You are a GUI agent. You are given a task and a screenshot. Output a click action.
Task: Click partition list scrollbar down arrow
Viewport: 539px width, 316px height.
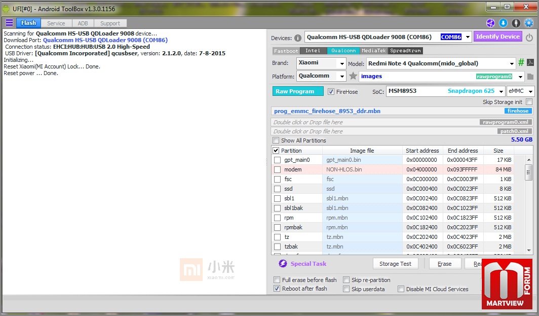point(529,251)
